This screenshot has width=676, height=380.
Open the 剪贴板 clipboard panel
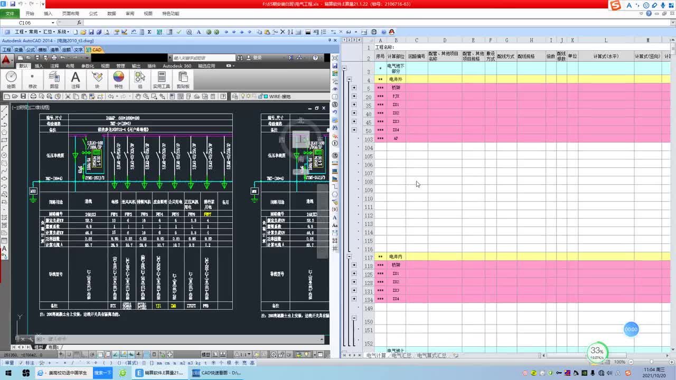[183, 79]
